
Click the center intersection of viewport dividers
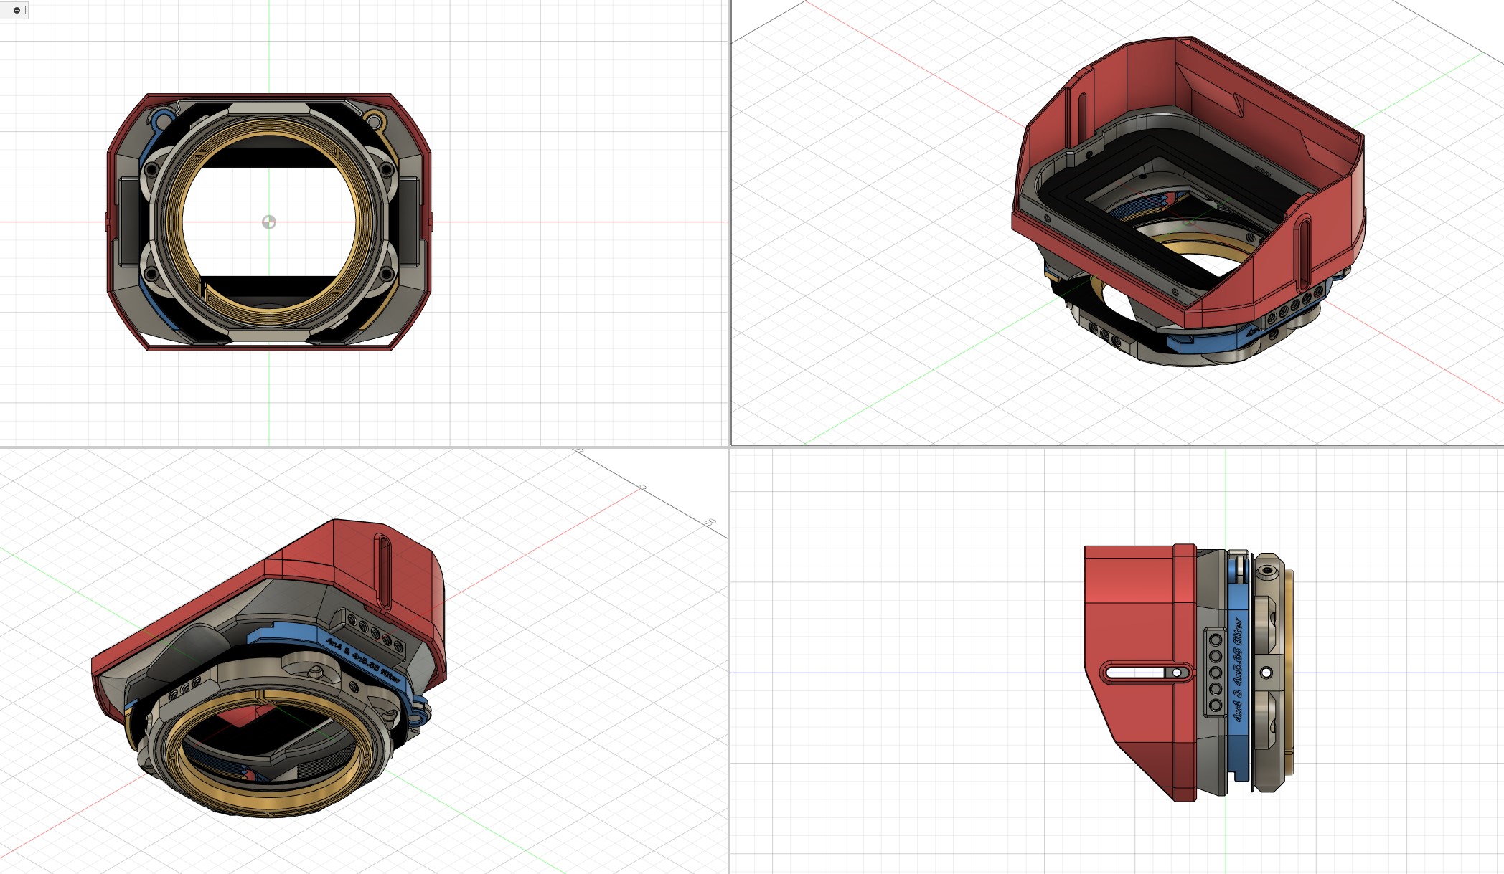[730, 447]
